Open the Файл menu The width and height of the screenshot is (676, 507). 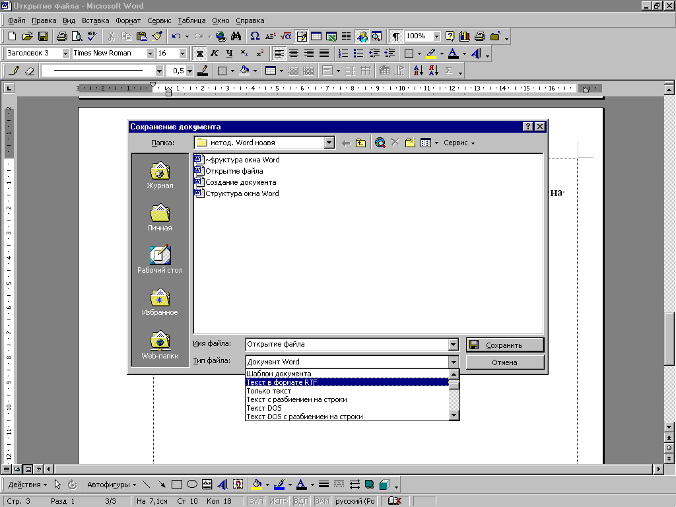click(x=17, y=20)
